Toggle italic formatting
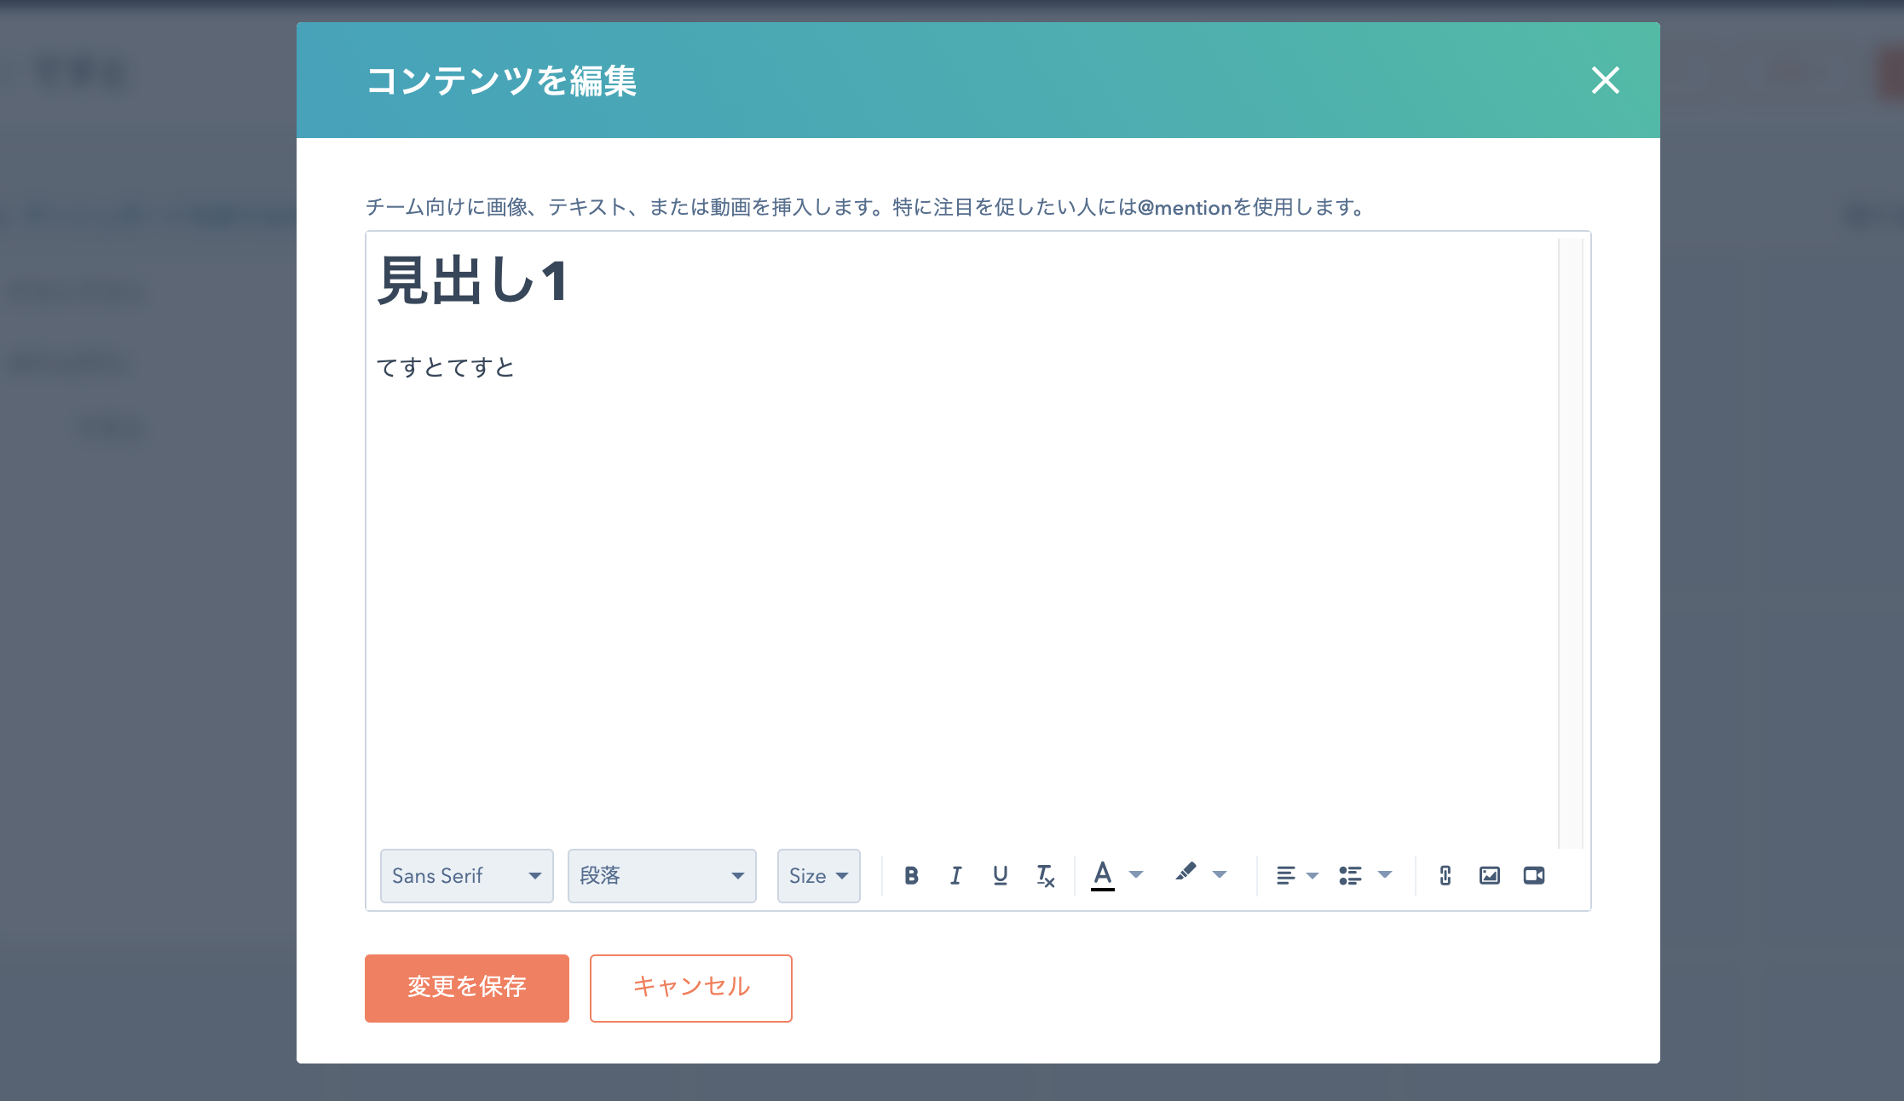Viewport: 1904px width, 1101px height. (x=955, y=875)
